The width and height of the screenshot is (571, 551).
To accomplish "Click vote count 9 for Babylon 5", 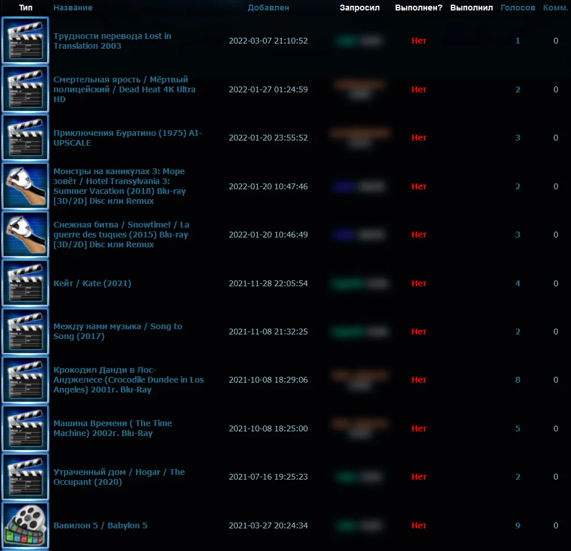I will click(518, 525).
